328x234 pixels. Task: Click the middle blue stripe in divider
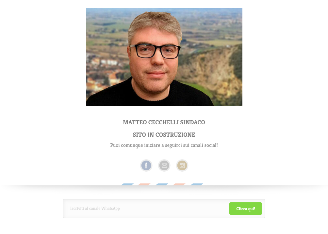[x=162, y=184]
